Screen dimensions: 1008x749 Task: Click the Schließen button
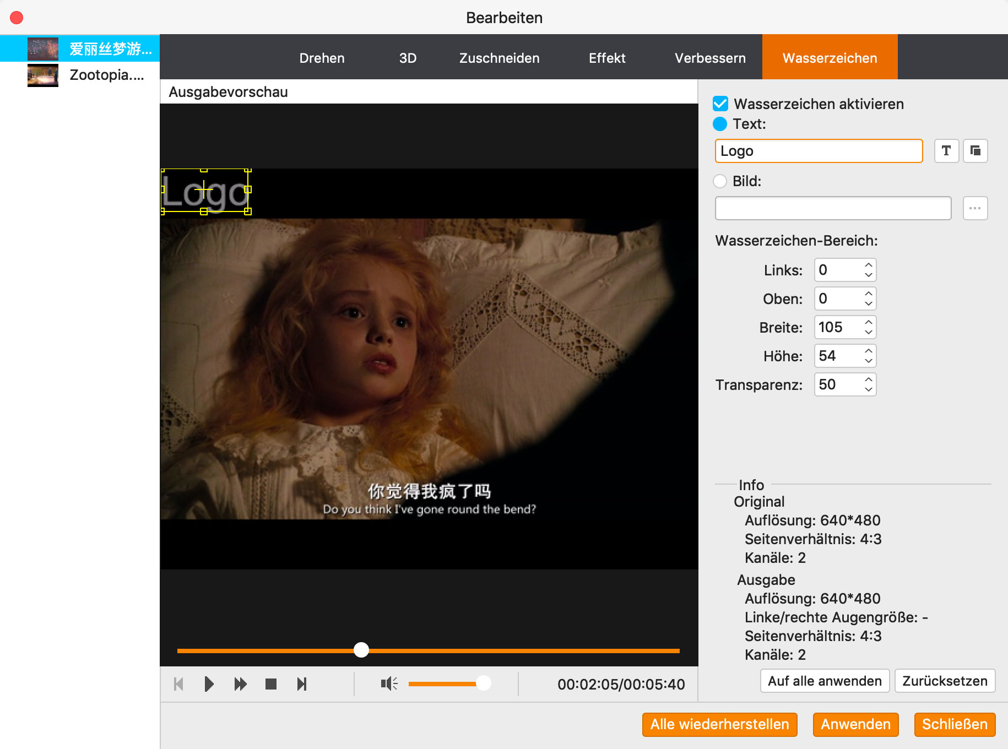coord(955,724)
